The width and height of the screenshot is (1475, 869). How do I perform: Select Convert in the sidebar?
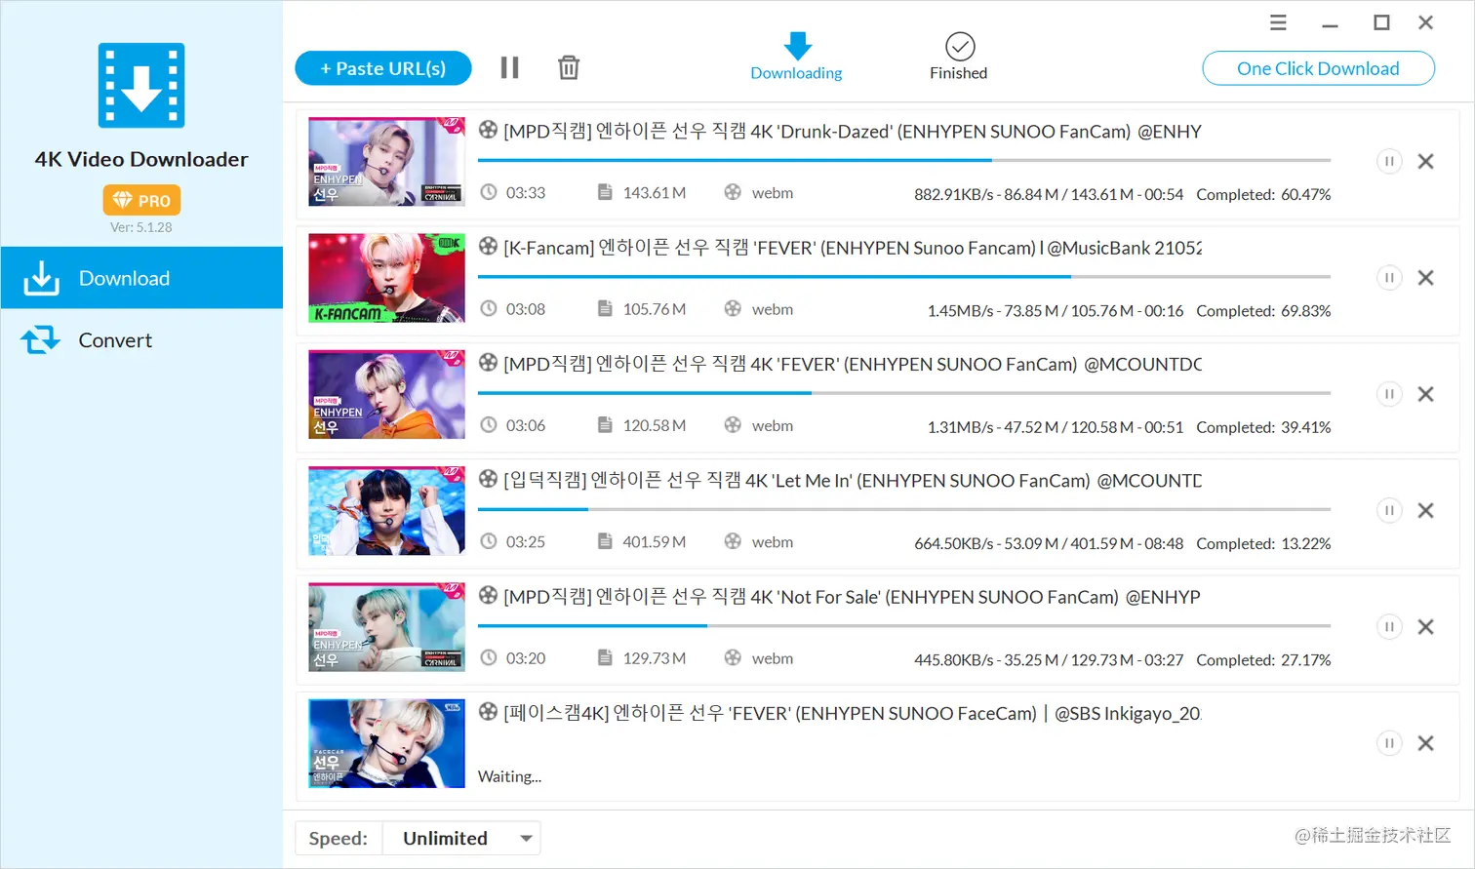click(141, 340)
